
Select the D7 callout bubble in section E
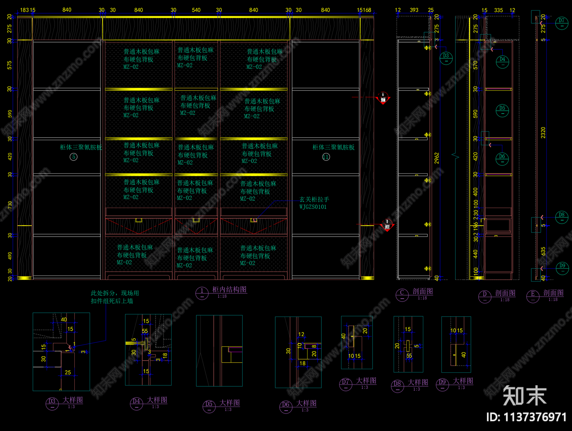(562, 23)
